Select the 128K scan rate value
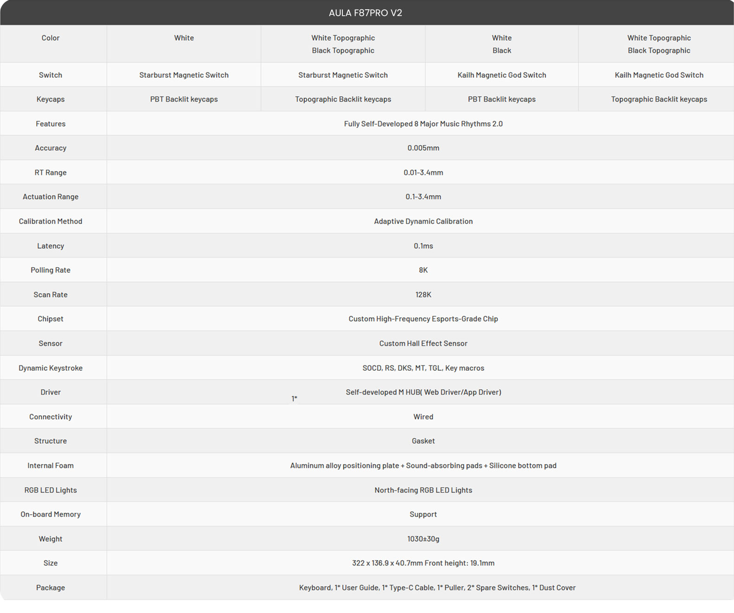The image size is (734, 613). [x=423, y=295]
